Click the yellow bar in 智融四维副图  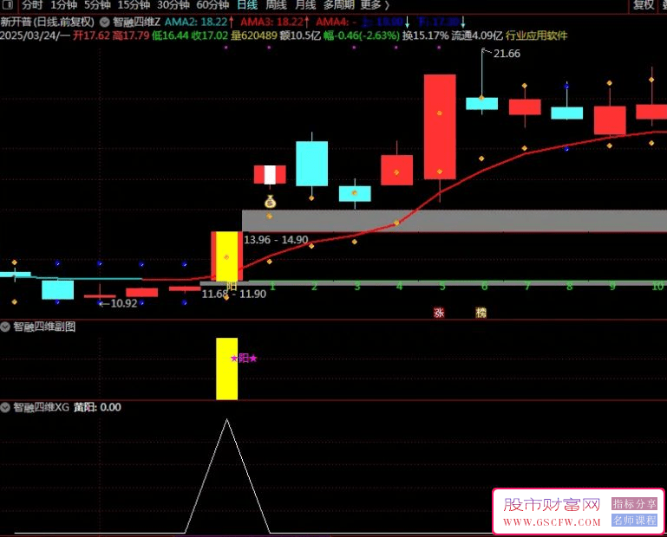(x=226, y=369)
